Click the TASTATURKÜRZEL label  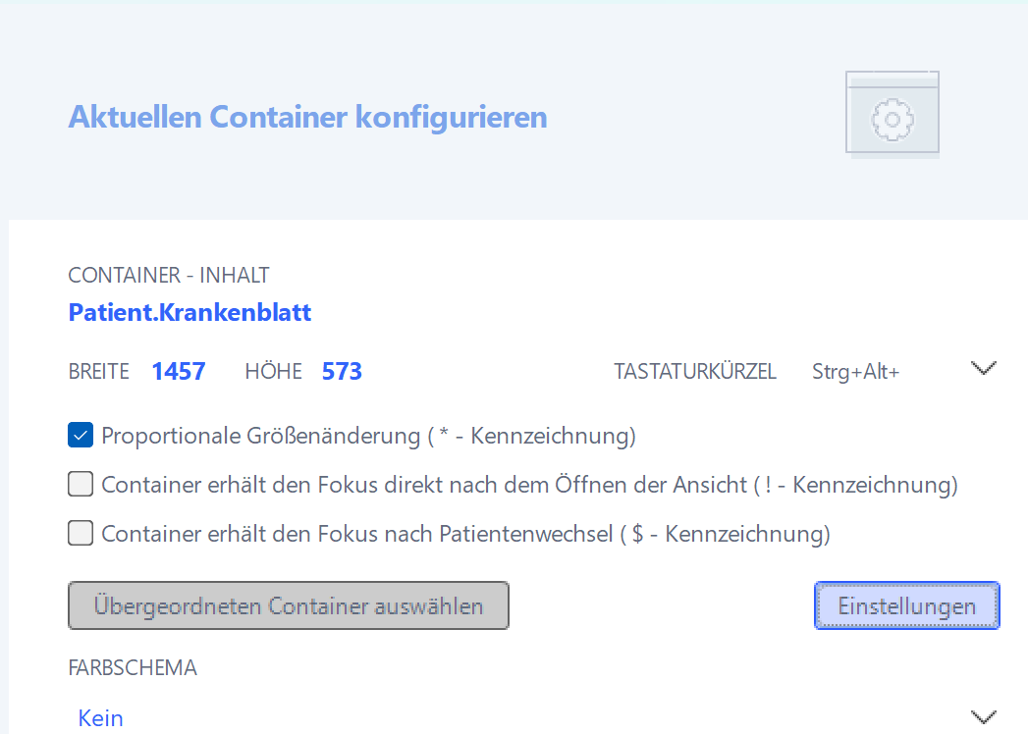pyautogui.click(x=694, y=371)
